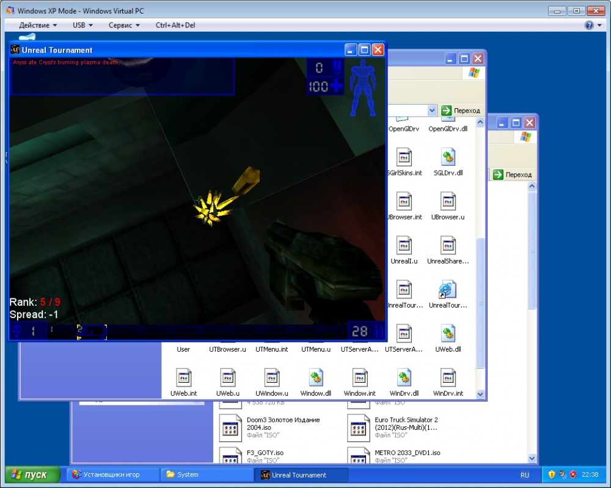
Task: Click the пуск Start button
Action: point(32,475)
